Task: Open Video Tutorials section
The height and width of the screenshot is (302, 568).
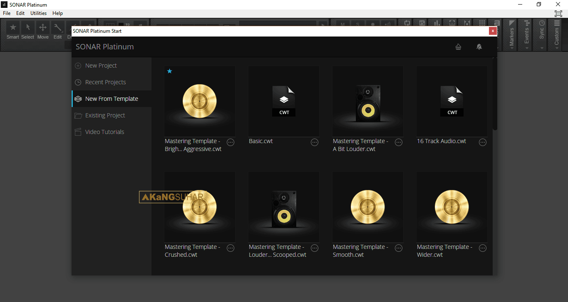Action: pos(112,132)
